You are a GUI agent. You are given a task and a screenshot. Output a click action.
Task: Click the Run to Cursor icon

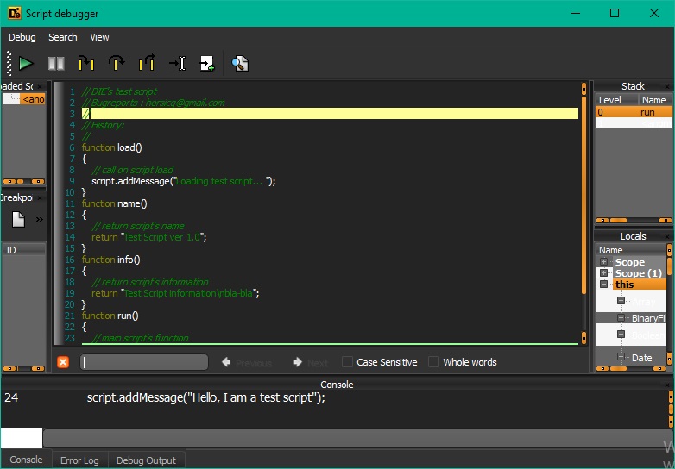tap(177, 63)
